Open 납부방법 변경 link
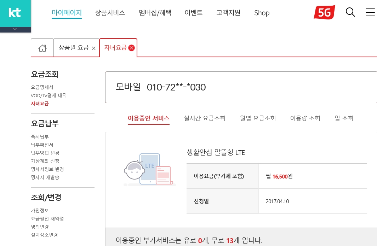Screen dimensions: 377x246 click(45, 153)
